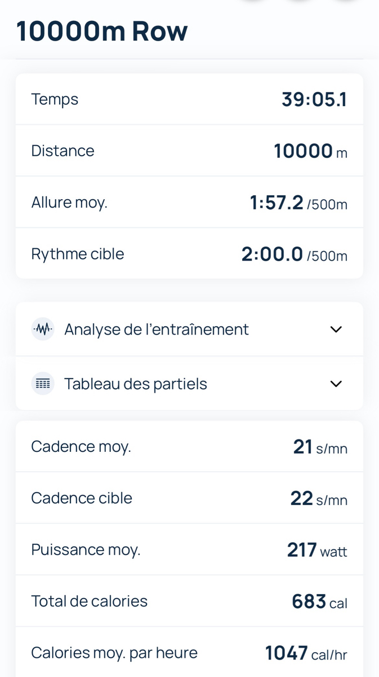
Task: Open the Tableau des partiels text label
Action: 135,384
